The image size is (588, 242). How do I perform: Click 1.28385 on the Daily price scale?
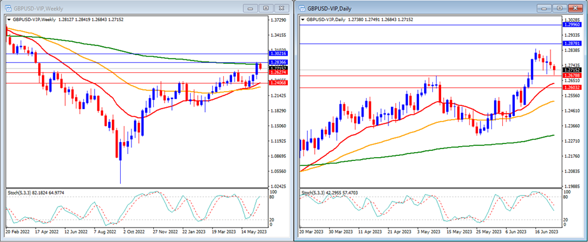click(x=572, y=50)
